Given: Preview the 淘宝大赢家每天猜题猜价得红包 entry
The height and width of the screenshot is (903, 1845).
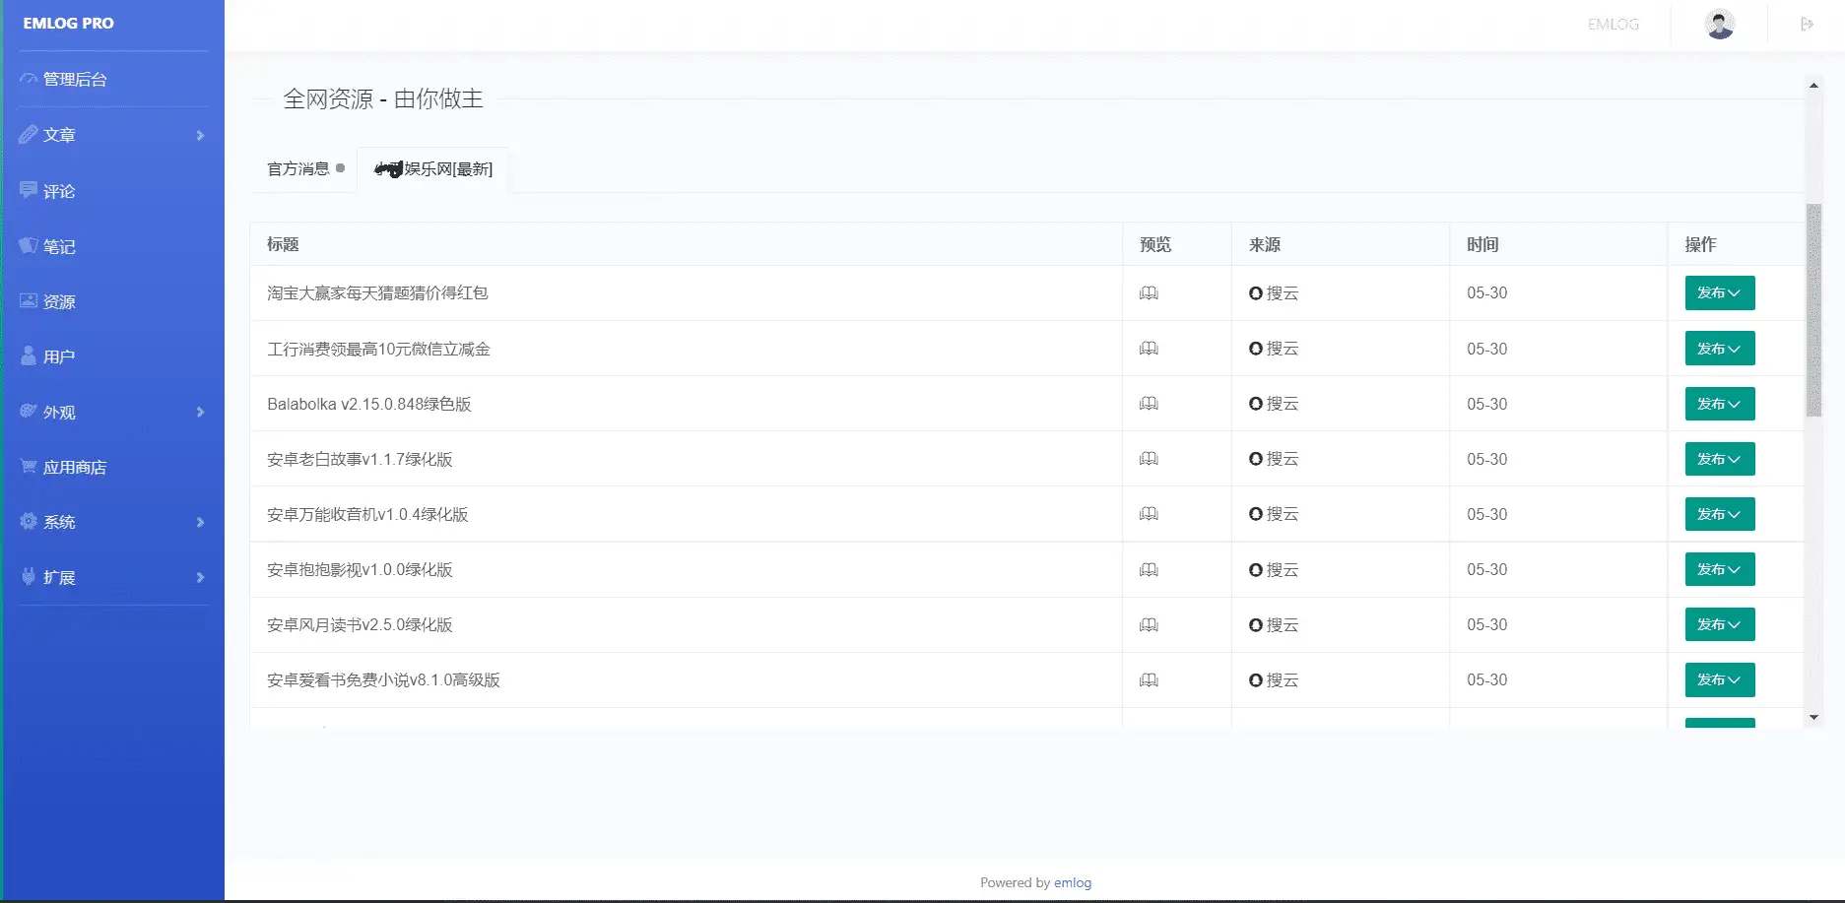Looking at the screenshot, I should point(1149,293).
